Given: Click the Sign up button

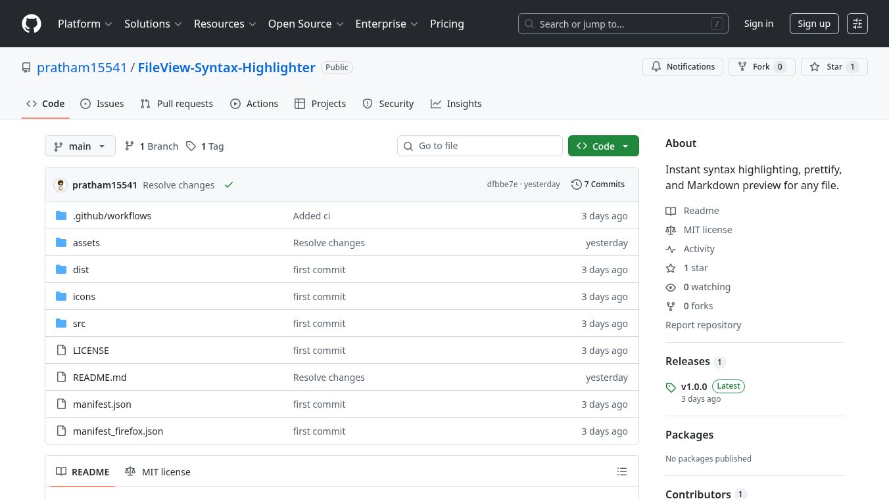Looking at the screenshot, I should click(813, 24).
